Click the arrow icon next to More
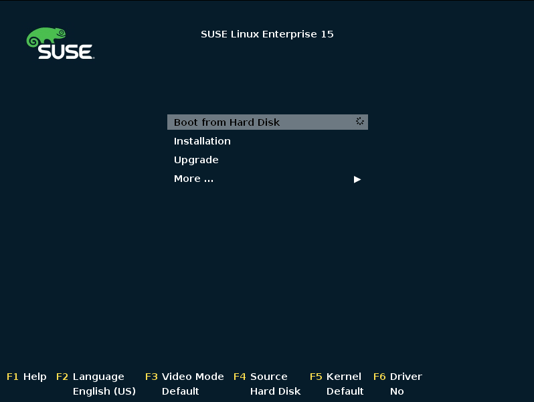The image size is (534, 402). (x=357, y=179)
